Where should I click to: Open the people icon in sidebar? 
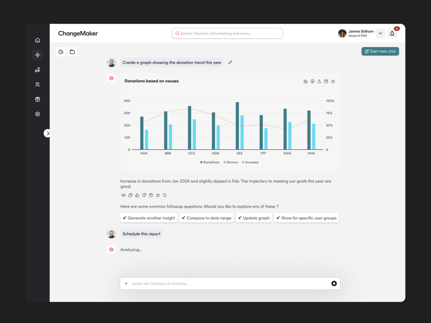[37, 84]
